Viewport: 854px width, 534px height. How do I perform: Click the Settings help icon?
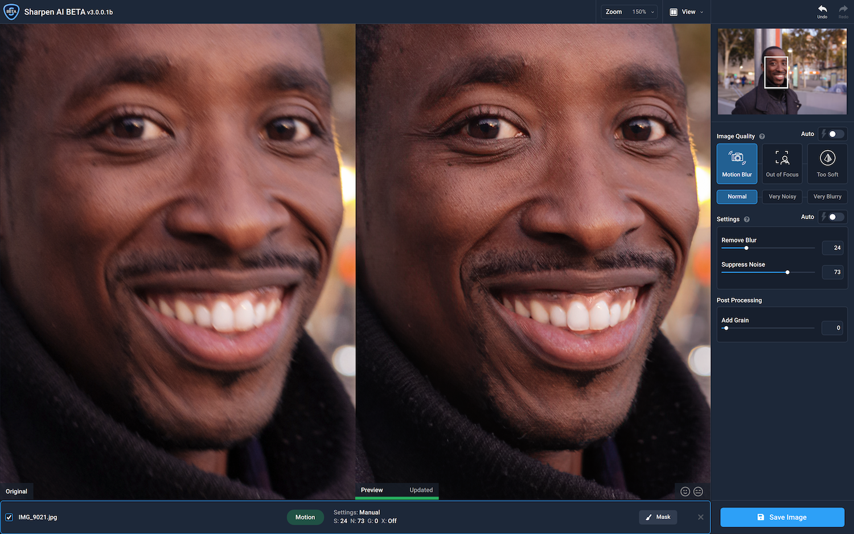coord(746,219)
